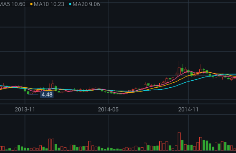This screenshot has width=236, height=153.
Task: Click the 4.48 low price label
Action: (x=47, y=95)
